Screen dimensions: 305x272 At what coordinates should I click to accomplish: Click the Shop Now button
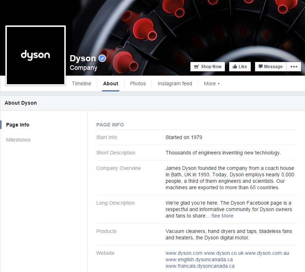(208, 67)
